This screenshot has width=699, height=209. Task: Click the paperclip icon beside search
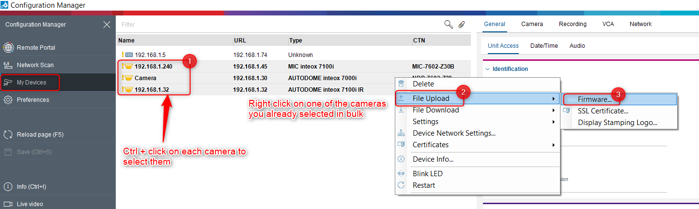[x=462, y=24]
